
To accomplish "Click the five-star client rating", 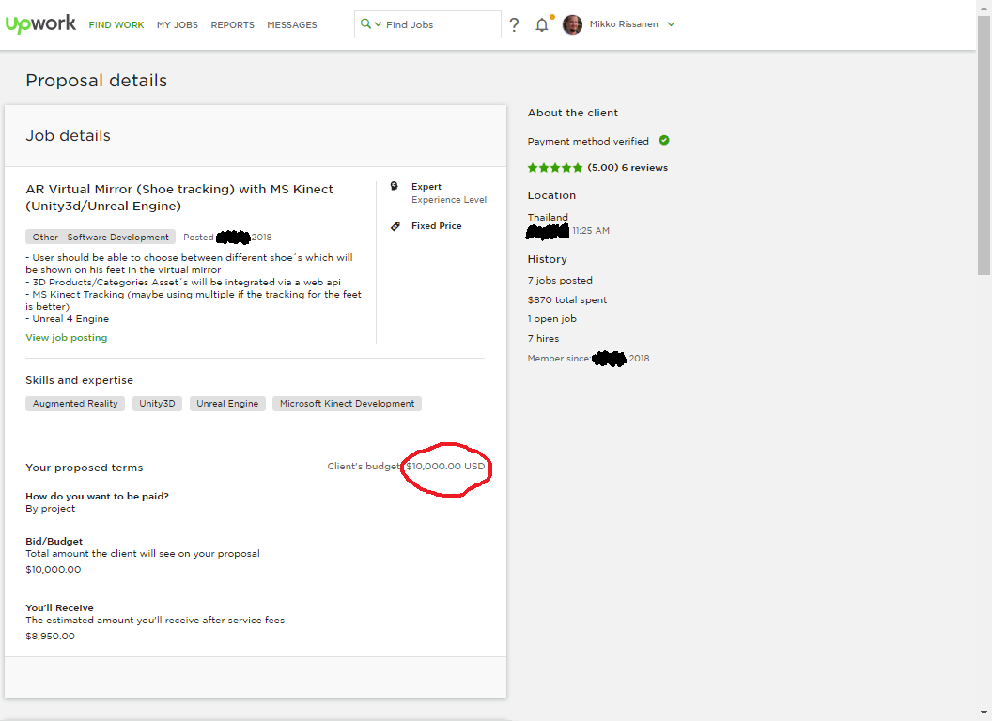I will click(x=555, y=168).
